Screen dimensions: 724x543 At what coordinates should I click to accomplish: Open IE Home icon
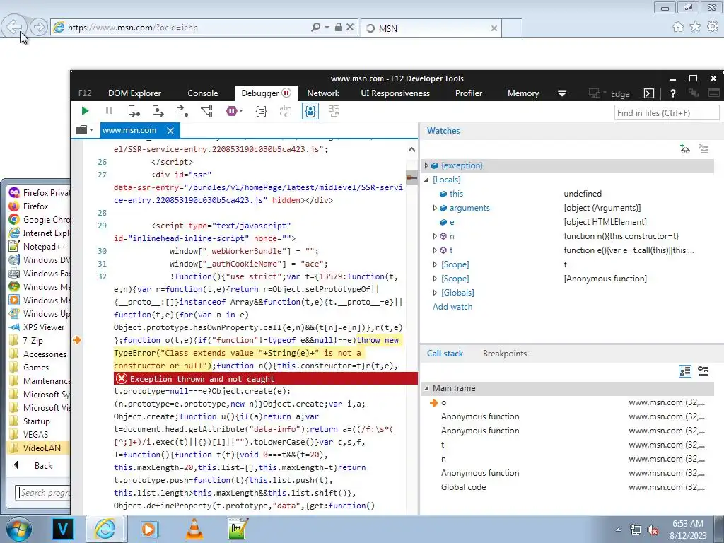coord(678,27)
